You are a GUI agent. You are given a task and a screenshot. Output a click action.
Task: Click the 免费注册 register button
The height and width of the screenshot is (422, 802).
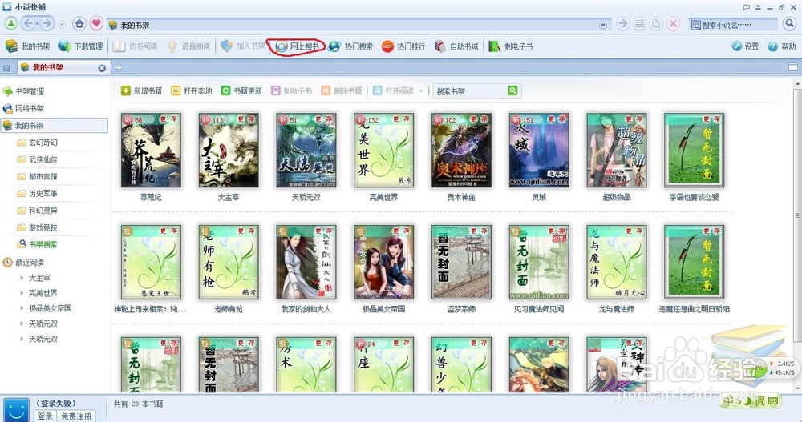[76, 416]
